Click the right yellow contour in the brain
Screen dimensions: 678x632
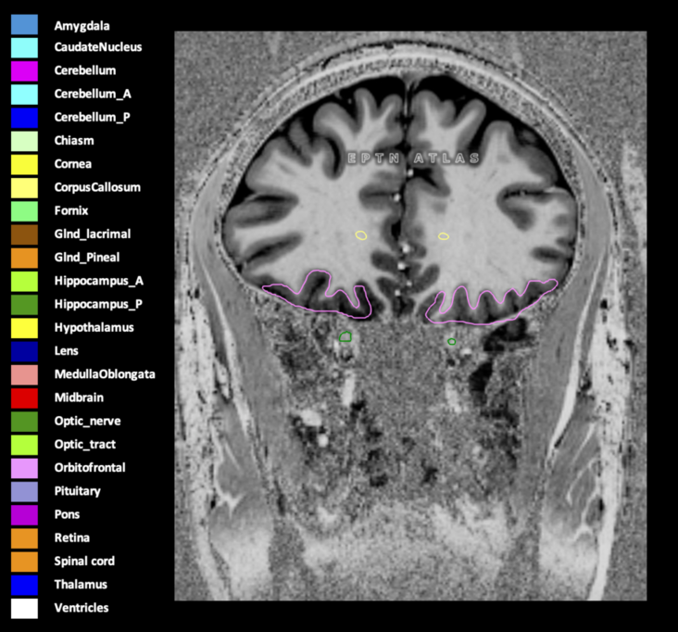(x=444, y=236)
